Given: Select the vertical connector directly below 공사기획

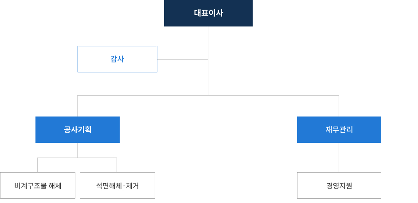Looking at the screenshot, I should coord(77,150).
